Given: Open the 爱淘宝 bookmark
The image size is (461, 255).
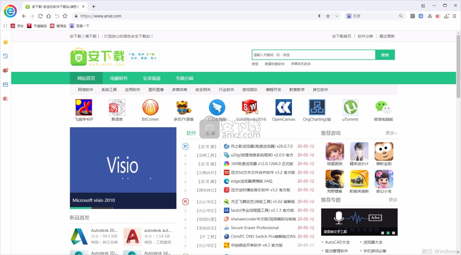Looking at the screenshot, I should 58,26.
